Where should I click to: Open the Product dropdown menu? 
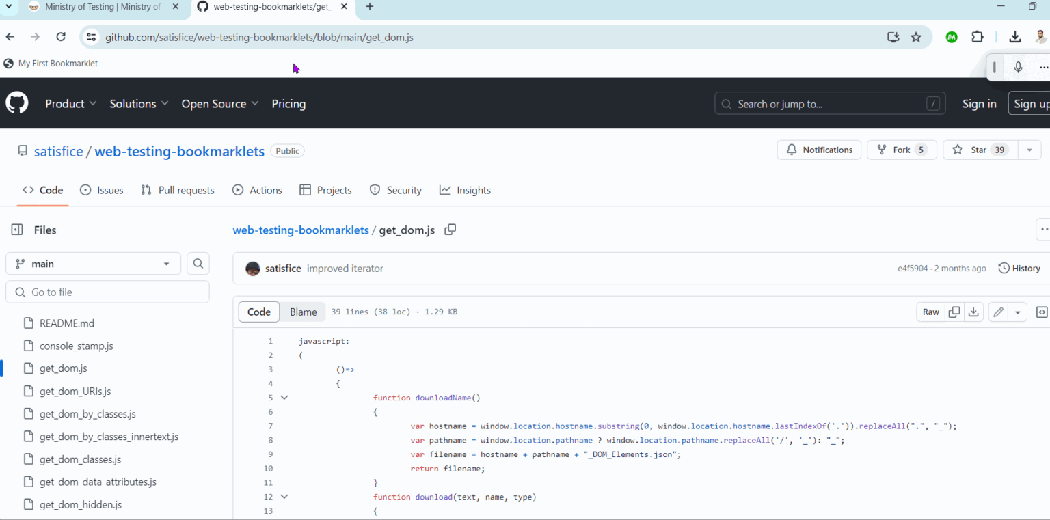pyautogui.click(x=70, y=104)
